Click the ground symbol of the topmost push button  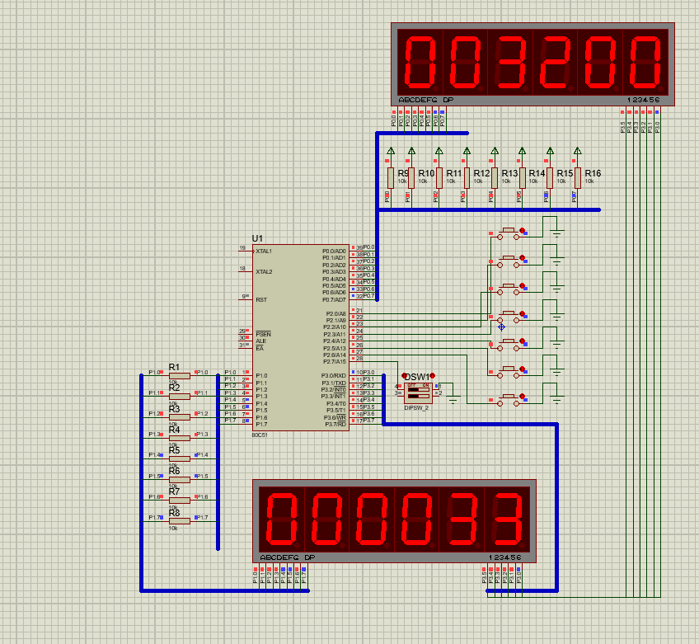(x=556, y=233)
